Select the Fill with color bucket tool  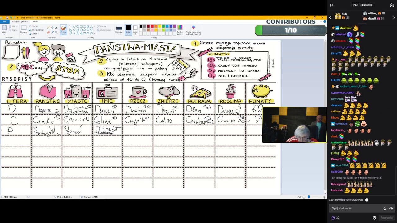52,27
